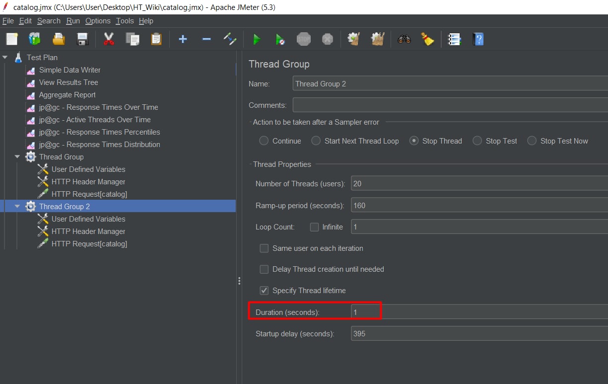Click the Duration (seconds) field
The image size is (608, 384).
tap(479, 312)
